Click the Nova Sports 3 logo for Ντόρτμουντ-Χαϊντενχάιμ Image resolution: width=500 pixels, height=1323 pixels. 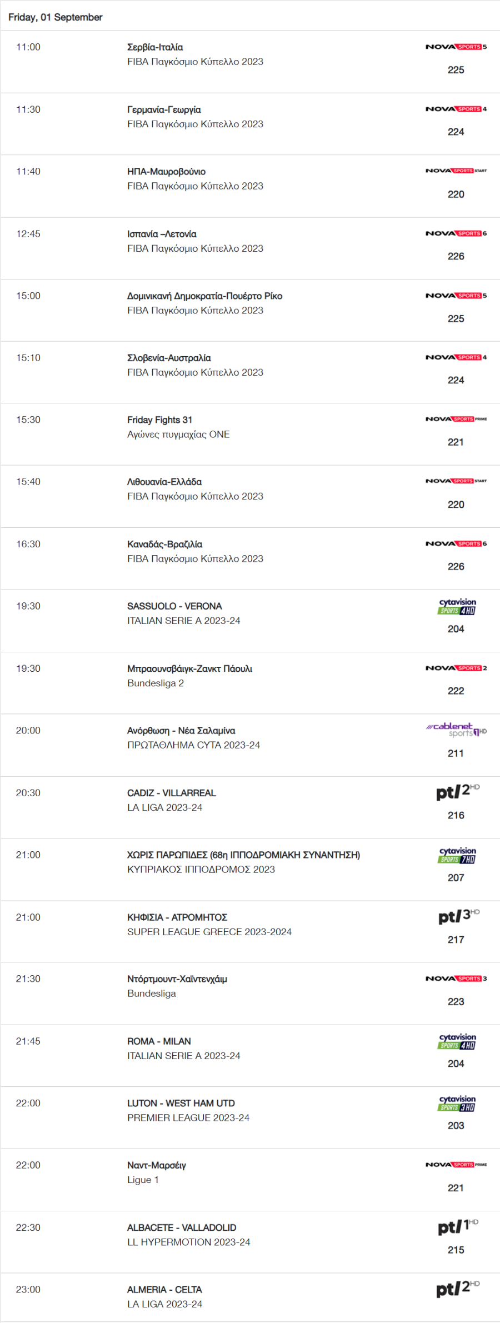456,978
